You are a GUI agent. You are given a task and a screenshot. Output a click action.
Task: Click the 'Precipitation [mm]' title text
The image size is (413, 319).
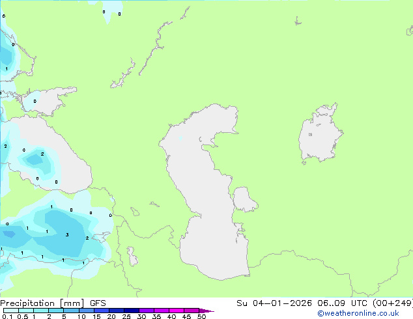(42, 303)
